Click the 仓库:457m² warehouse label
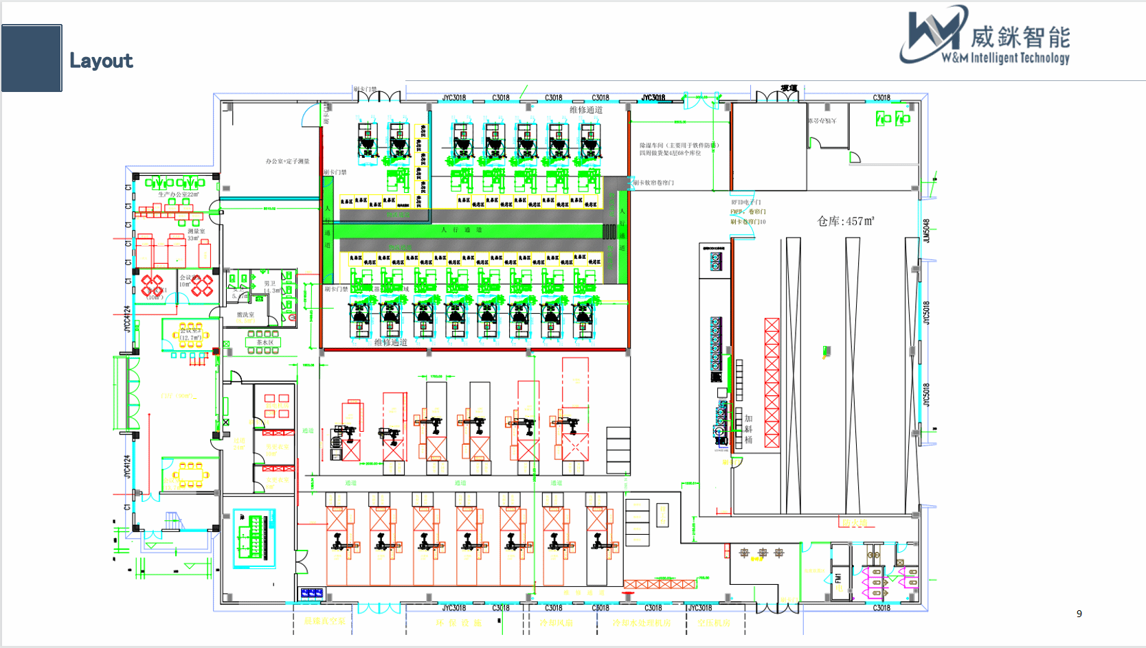The image size is (1146, 648). 845,221
